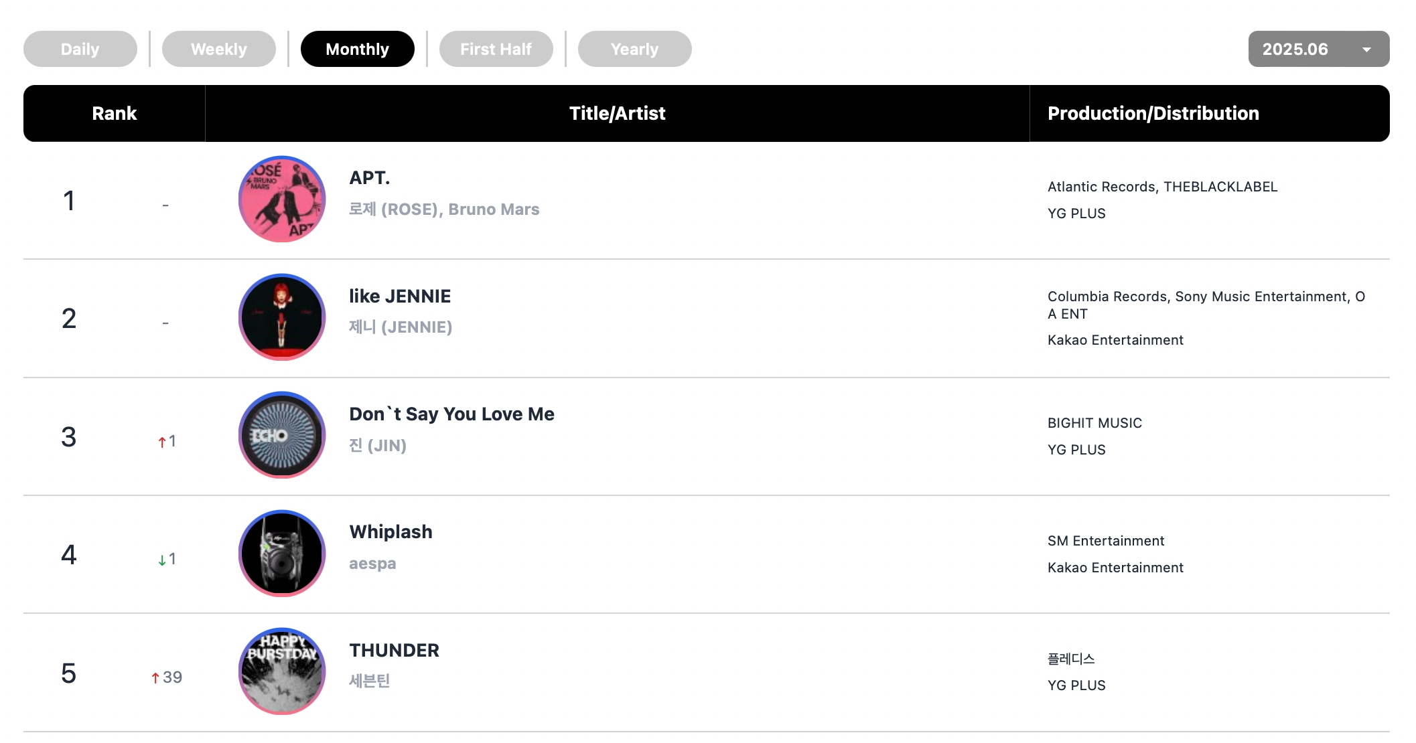Open the Whiplash song title link
The width and height of the screenshot is (1416, 743).
(391, 531)
